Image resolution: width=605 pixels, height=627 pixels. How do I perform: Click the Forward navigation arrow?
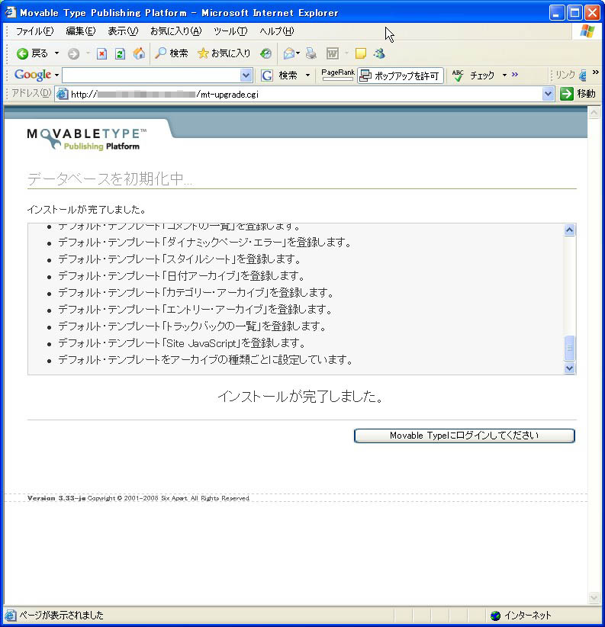73,53
